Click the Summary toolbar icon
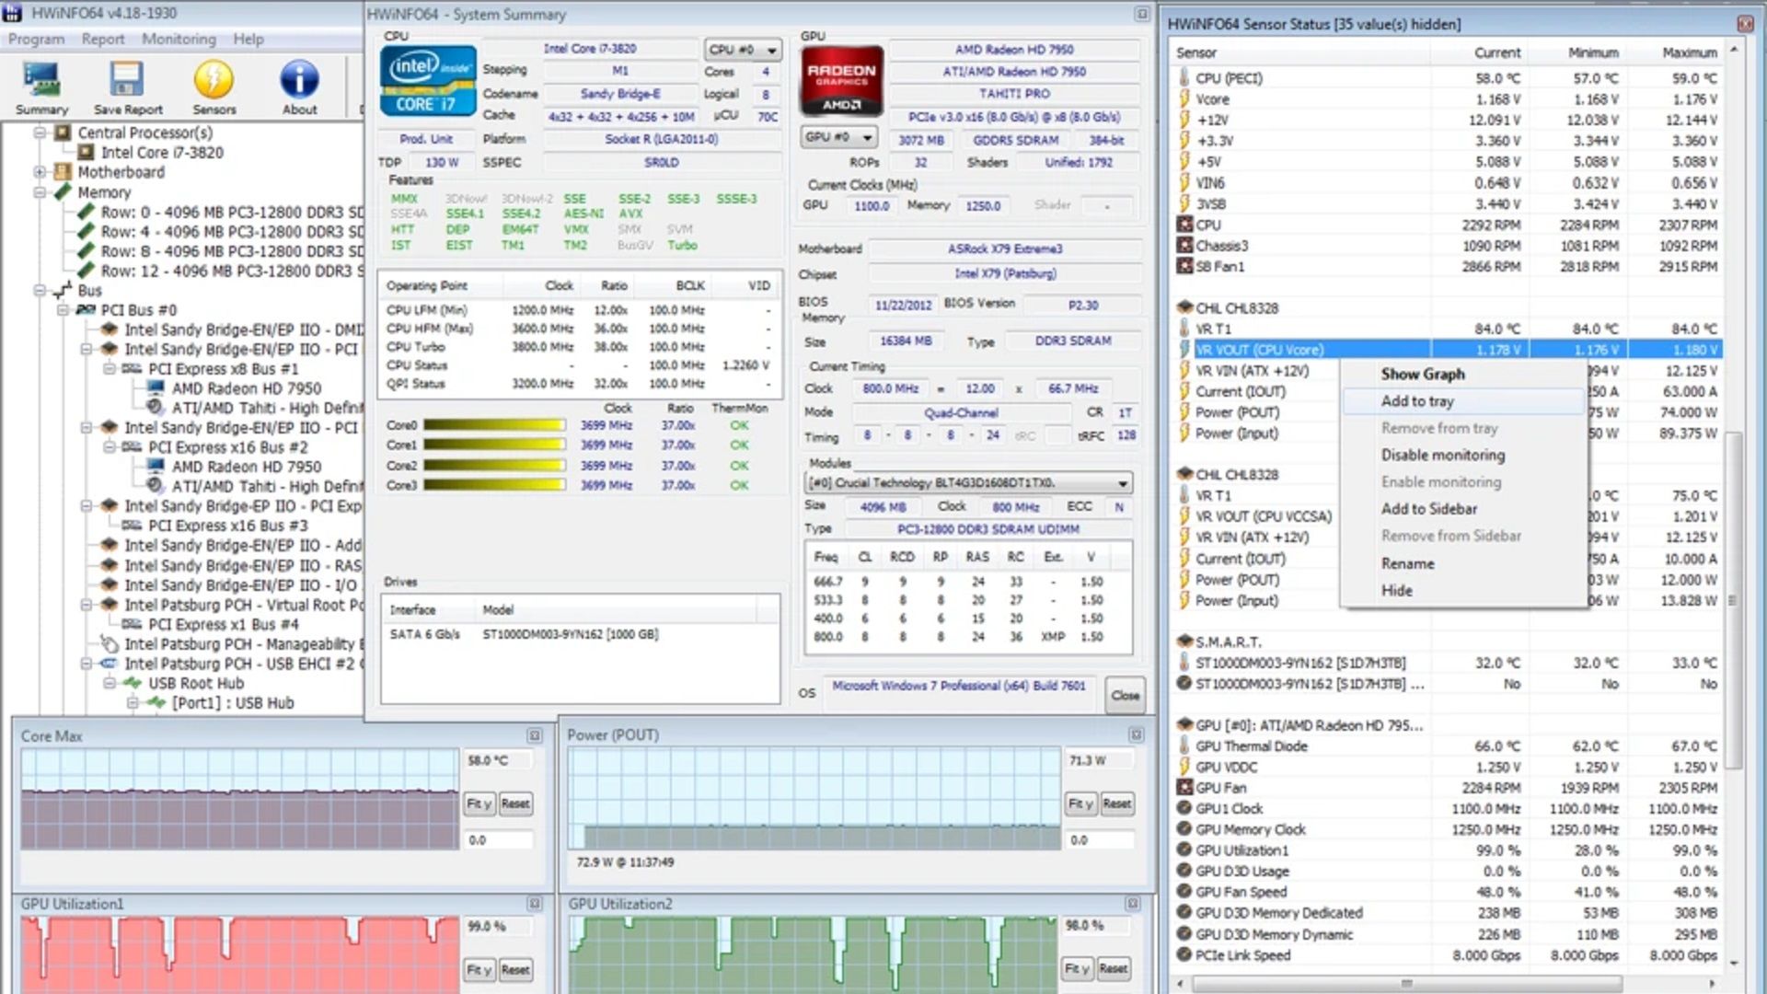 (x=41, y=81)
